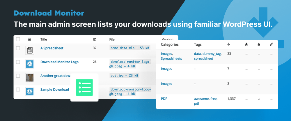Click download-monitor-logo-gh.jpeg in Download Monitor Logo row
291x121 pixels.
130,64
